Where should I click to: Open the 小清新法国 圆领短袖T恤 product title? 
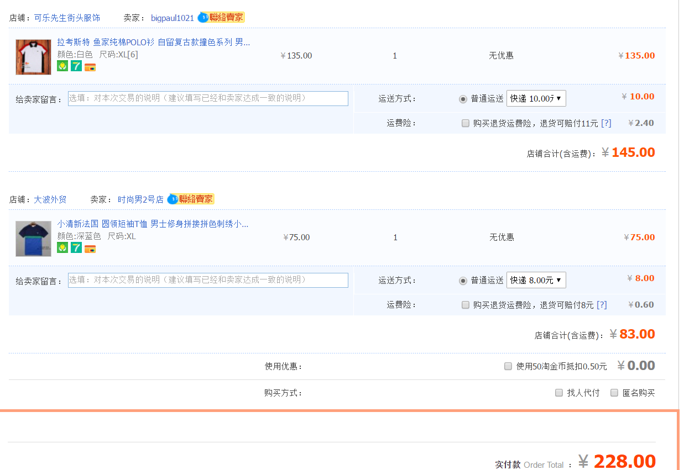coord(153,224)
